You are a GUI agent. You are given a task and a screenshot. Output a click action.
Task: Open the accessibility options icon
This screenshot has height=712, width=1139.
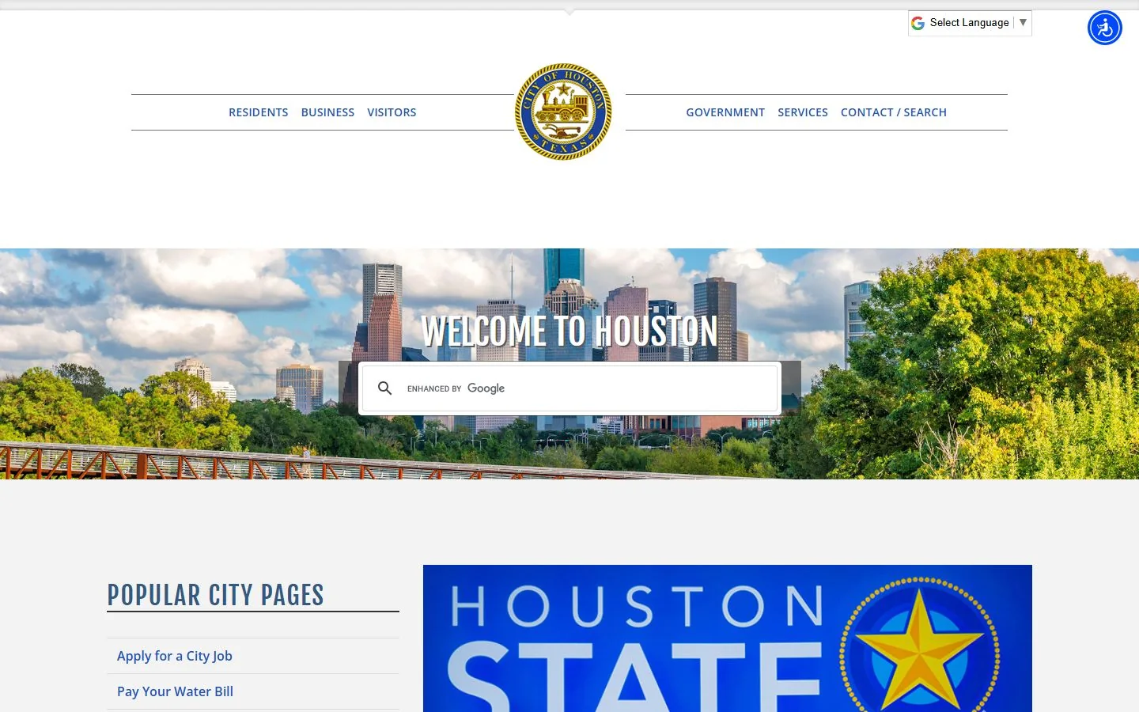[1105, 28]
